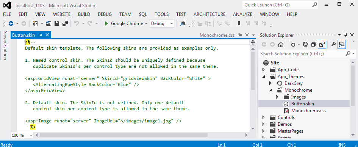Open the BUILD menu
The height and width of the screenshot is (147, 358).
coord(84,14)
